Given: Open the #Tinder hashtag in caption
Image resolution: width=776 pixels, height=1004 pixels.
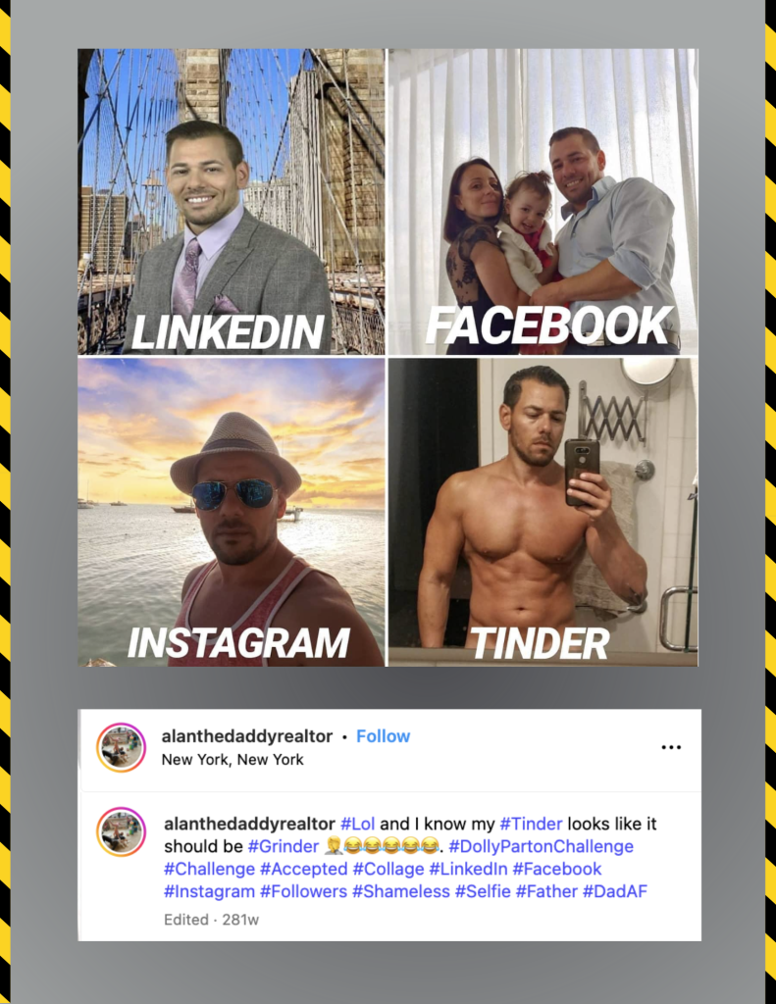Looking at the screenshot, I should (x=531, y=824).
